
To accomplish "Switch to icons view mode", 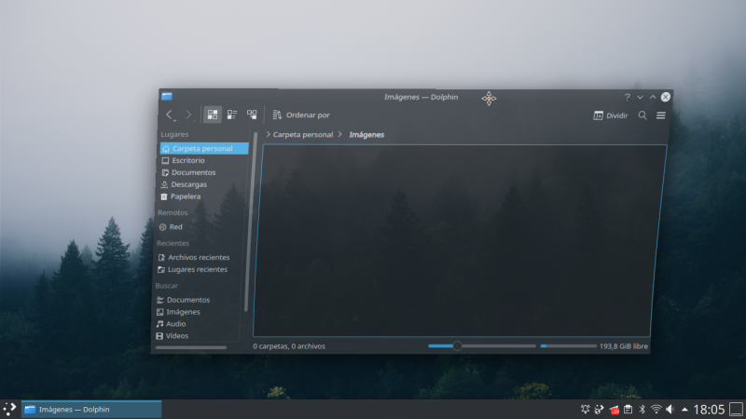I will point(213,115).
